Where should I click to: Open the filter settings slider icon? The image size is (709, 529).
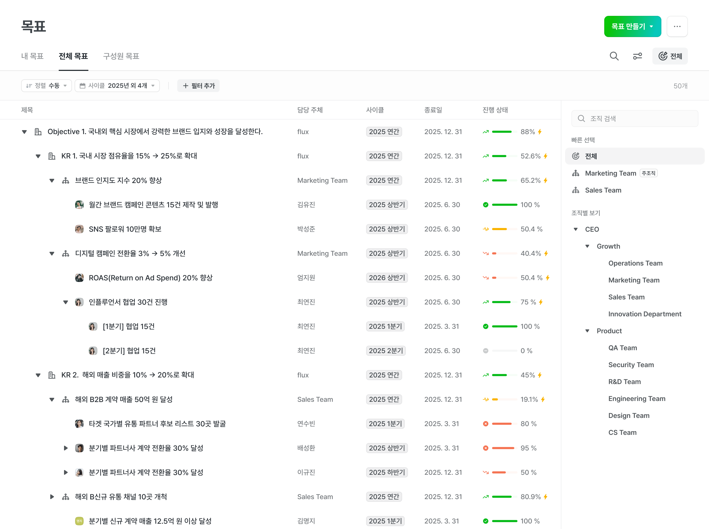pos(637,56)
